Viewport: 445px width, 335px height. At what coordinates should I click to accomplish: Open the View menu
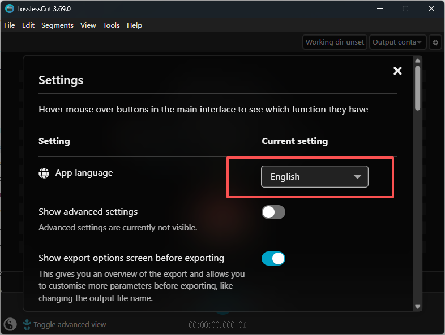tap(88, 25)
